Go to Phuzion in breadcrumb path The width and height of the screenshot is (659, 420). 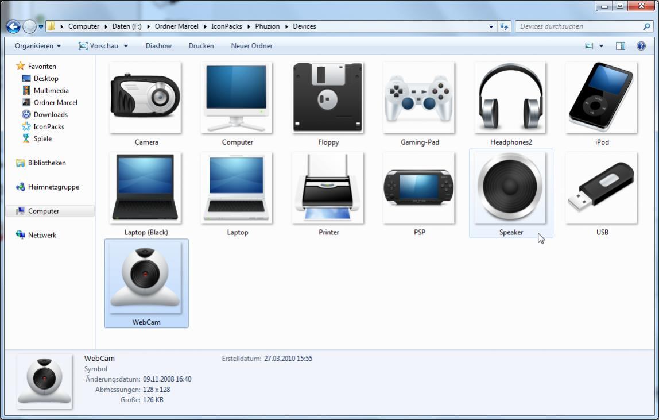click(x=268, y=26)
